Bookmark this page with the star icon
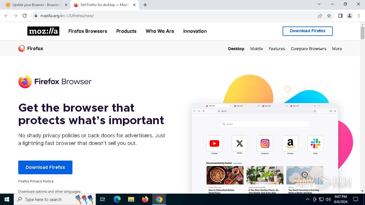This screenshot has width=365, height=205. (x=329, y=16)
